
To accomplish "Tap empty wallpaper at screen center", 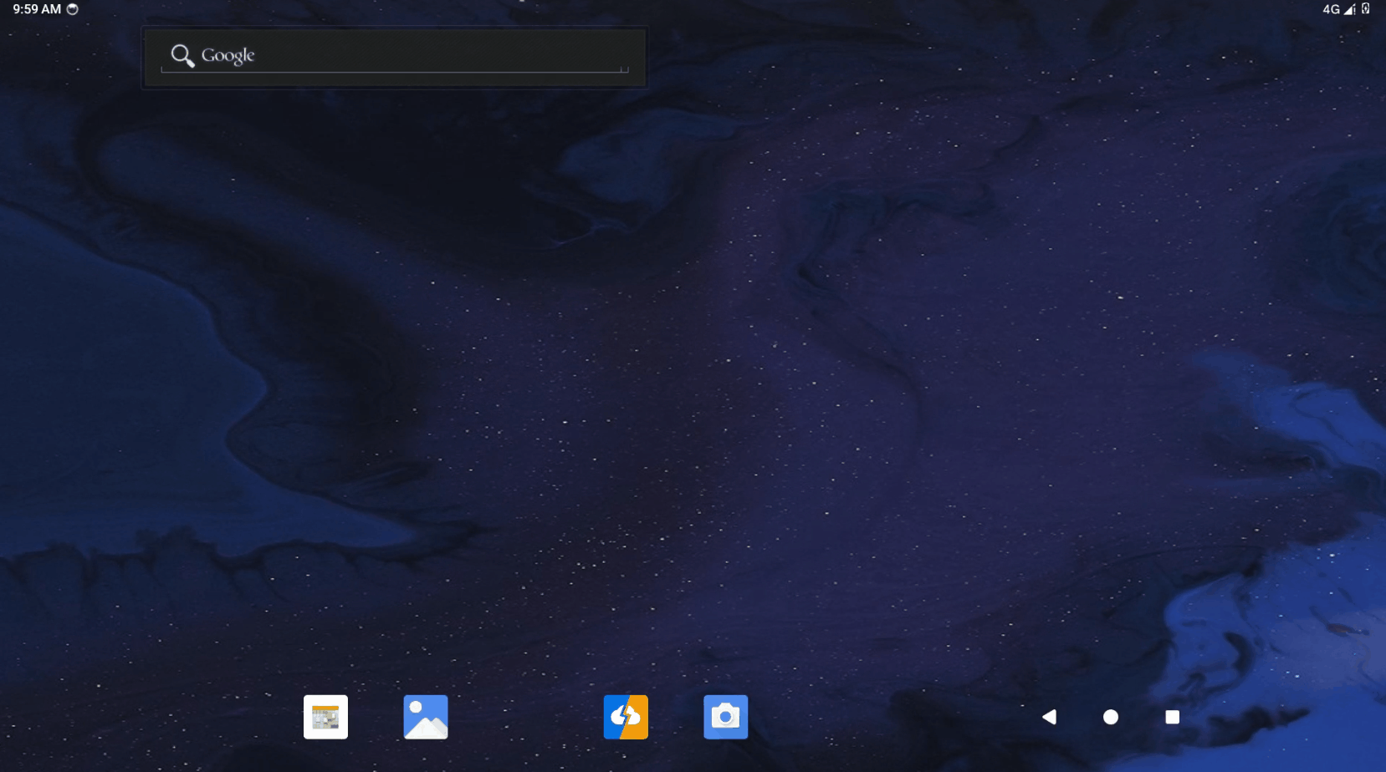I will 693,386.
